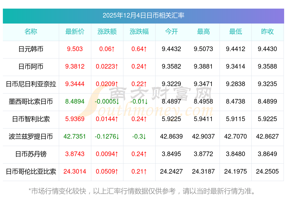Click opening value 42.8639

pyautogui.click(x=171, y=137)
